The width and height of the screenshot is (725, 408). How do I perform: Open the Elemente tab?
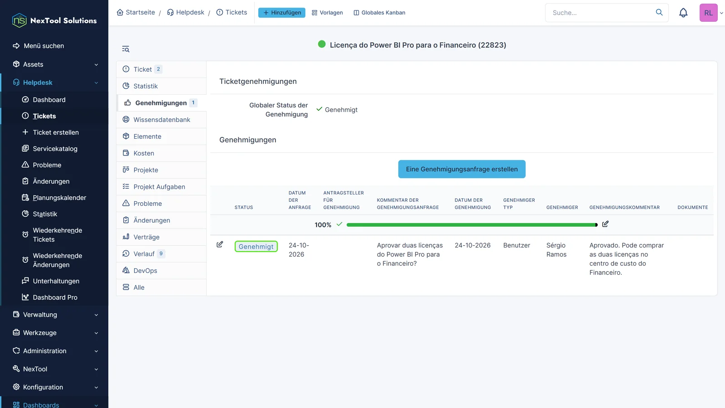(x=161, y=136)
